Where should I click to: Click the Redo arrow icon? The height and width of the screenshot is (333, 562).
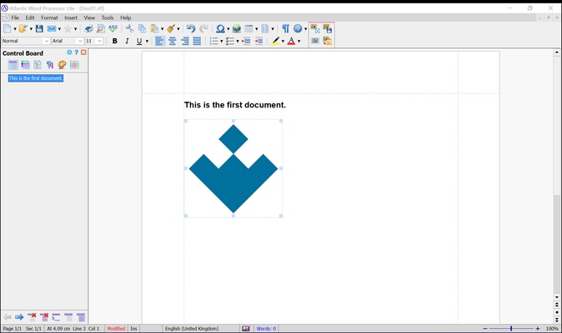[203, 28]
